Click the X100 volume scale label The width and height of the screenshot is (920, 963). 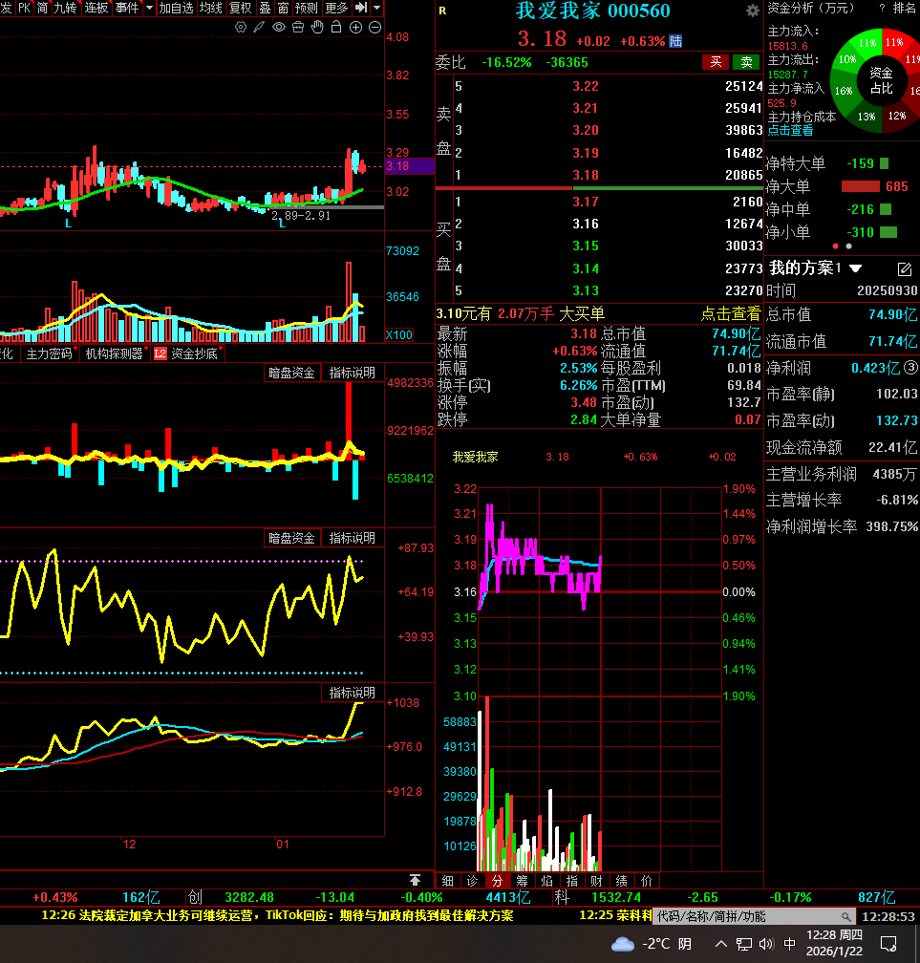point(399,334)
